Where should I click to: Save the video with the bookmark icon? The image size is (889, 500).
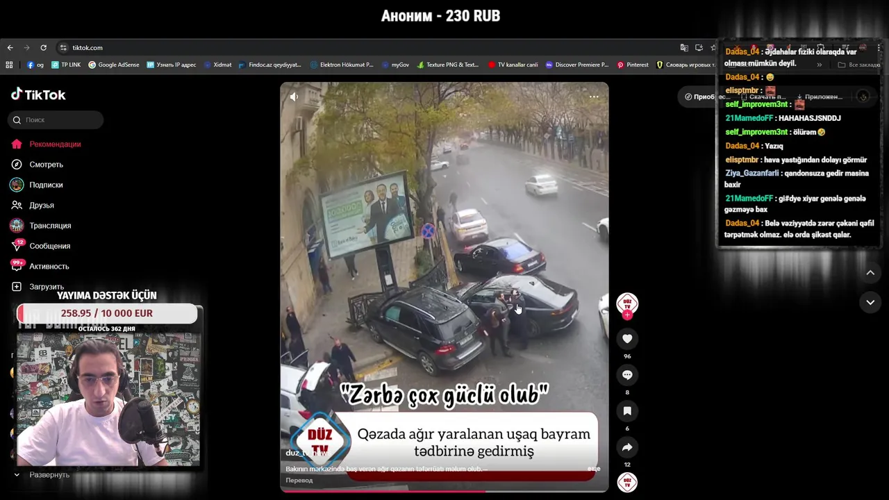point(627,410)
